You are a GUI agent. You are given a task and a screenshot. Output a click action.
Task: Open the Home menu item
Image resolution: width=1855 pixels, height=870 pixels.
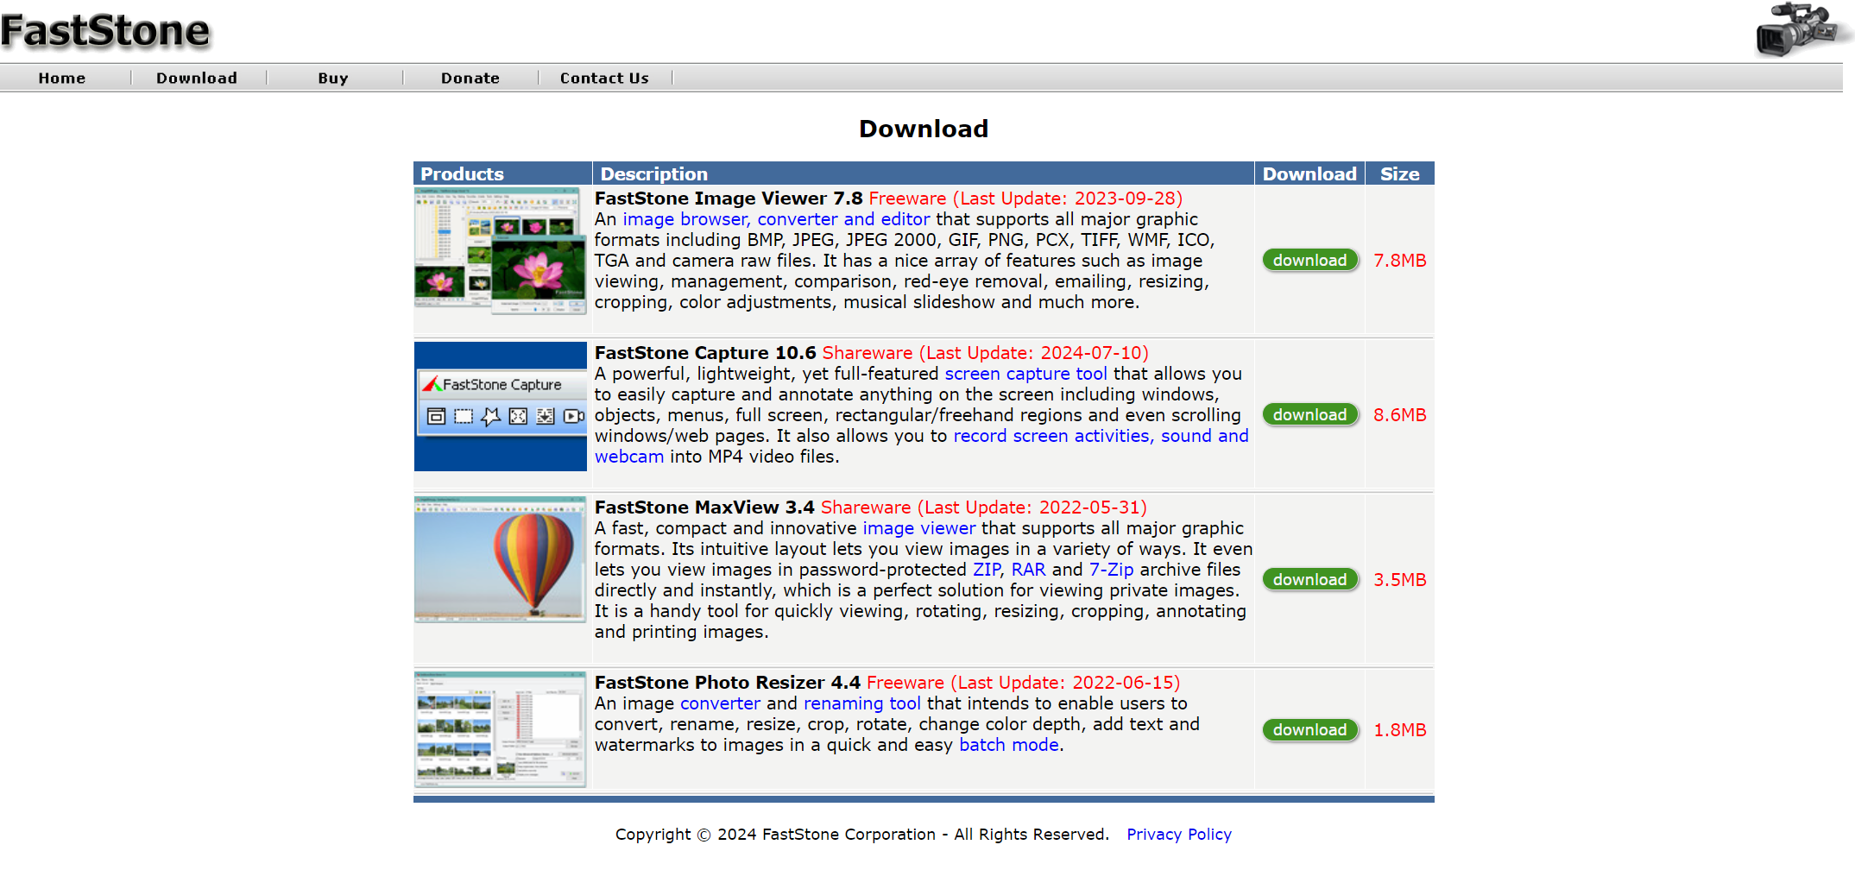coord(62,78)
